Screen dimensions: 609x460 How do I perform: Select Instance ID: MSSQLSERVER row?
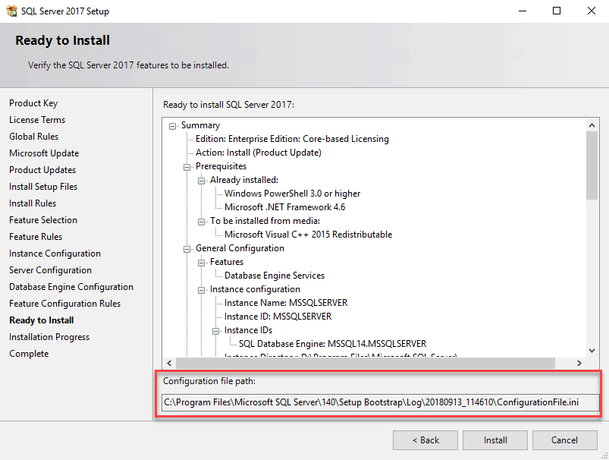click(x=278, y=317)
